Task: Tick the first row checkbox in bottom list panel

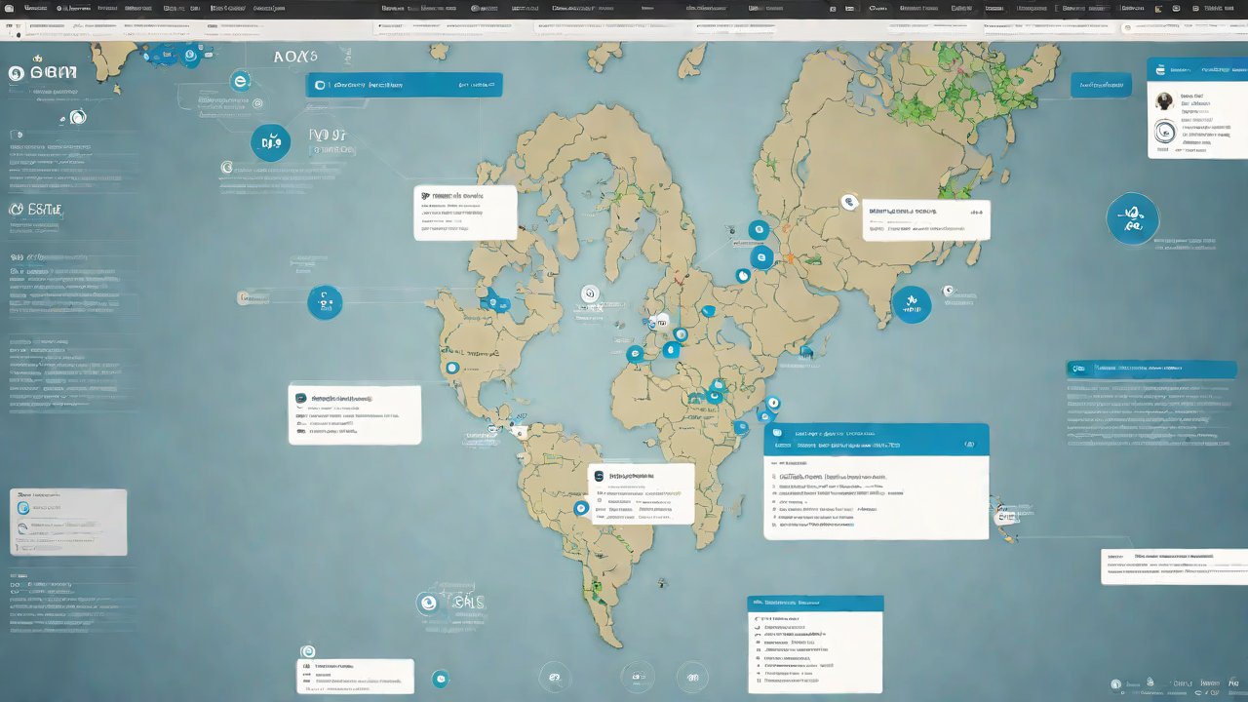Action: pos(758,619)
